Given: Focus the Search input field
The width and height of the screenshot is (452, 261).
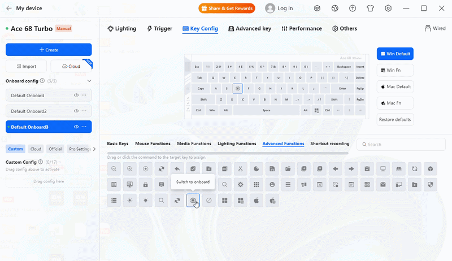Looking at the screenshot, I should [x=401, y=144].
